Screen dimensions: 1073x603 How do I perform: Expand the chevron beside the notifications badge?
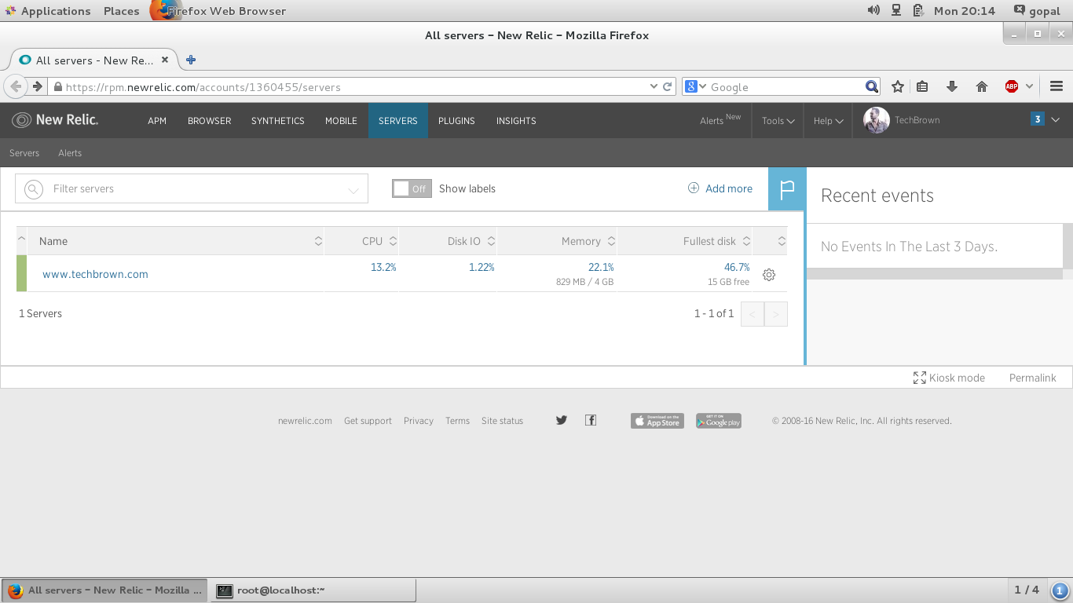pyautogui.click(x=1055, y=120)
